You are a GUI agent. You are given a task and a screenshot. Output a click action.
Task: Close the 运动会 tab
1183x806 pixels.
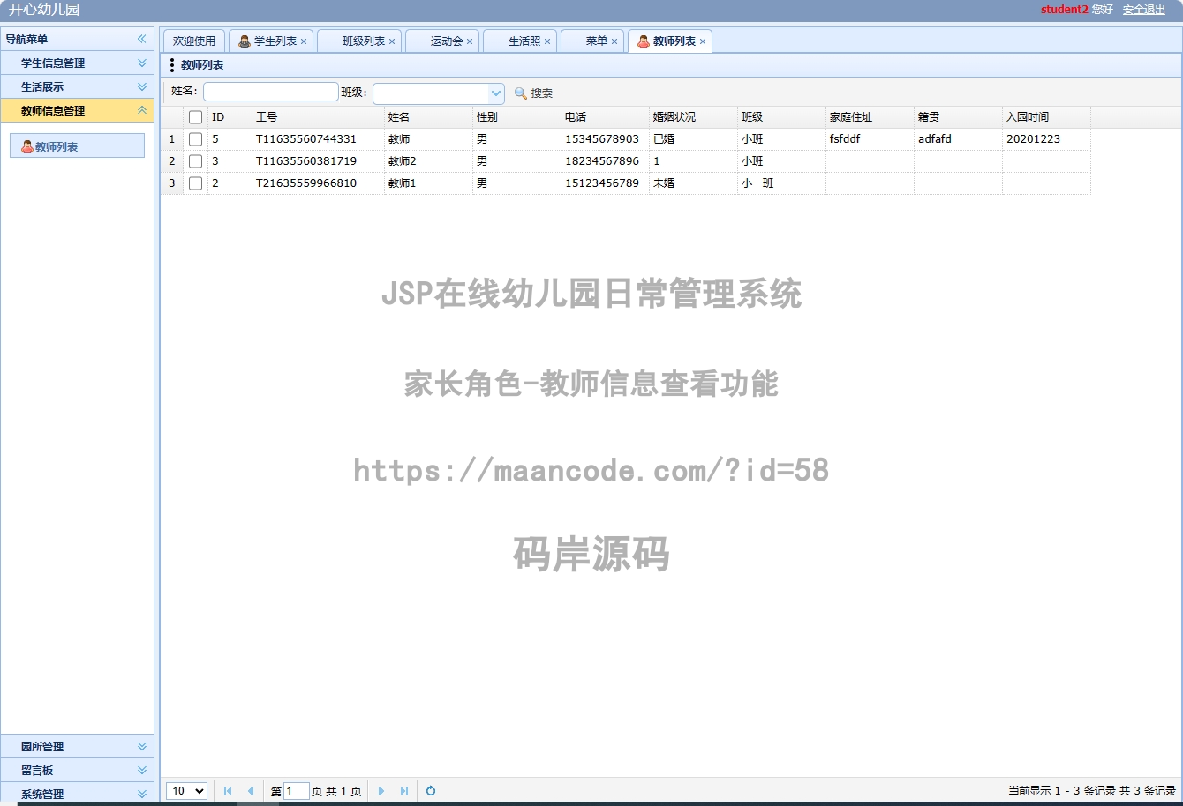click(x=470, y=41)
